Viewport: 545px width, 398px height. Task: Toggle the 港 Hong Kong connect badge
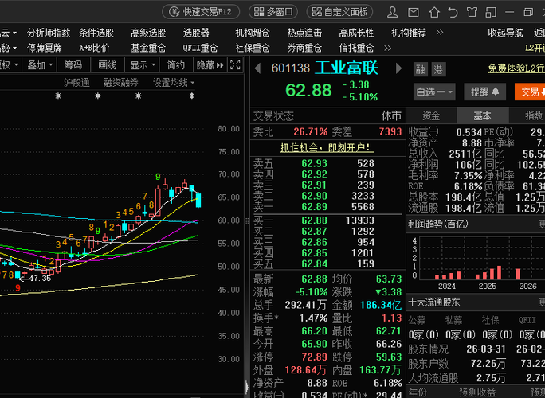point(438,69)
